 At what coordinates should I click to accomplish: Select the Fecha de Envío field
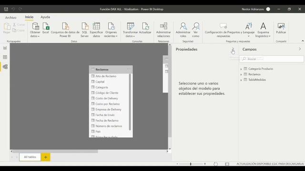[105, 115]
